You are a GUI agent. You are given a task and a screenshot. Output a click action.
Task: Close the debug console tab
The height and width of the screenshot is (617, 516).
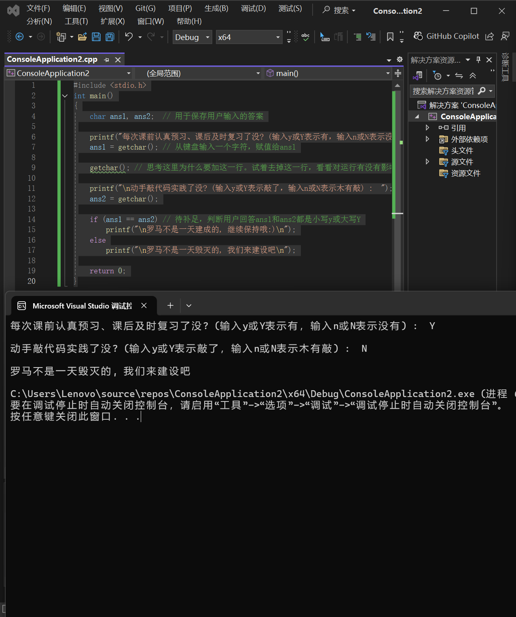(144, 306)
